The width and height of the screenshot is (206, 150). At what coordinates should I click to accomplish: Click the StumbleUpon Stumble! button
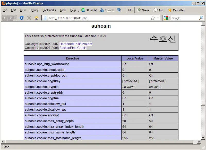[x=89, y=10]
